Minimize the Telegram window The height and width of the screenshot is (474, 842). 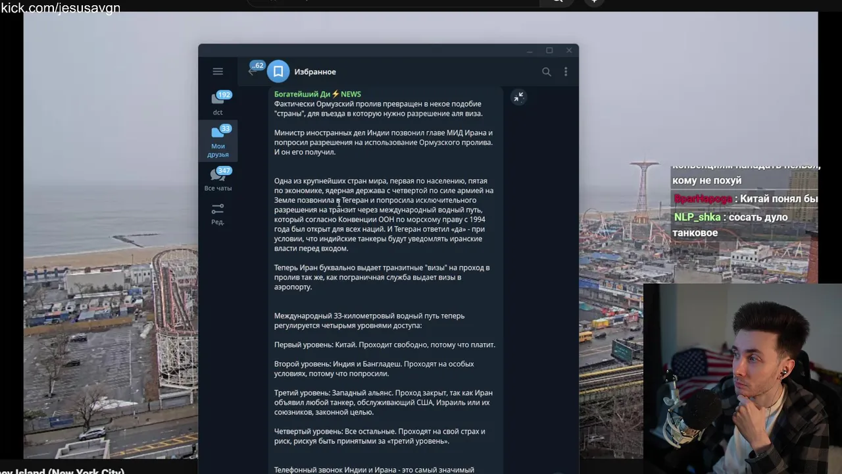[530, 51]
